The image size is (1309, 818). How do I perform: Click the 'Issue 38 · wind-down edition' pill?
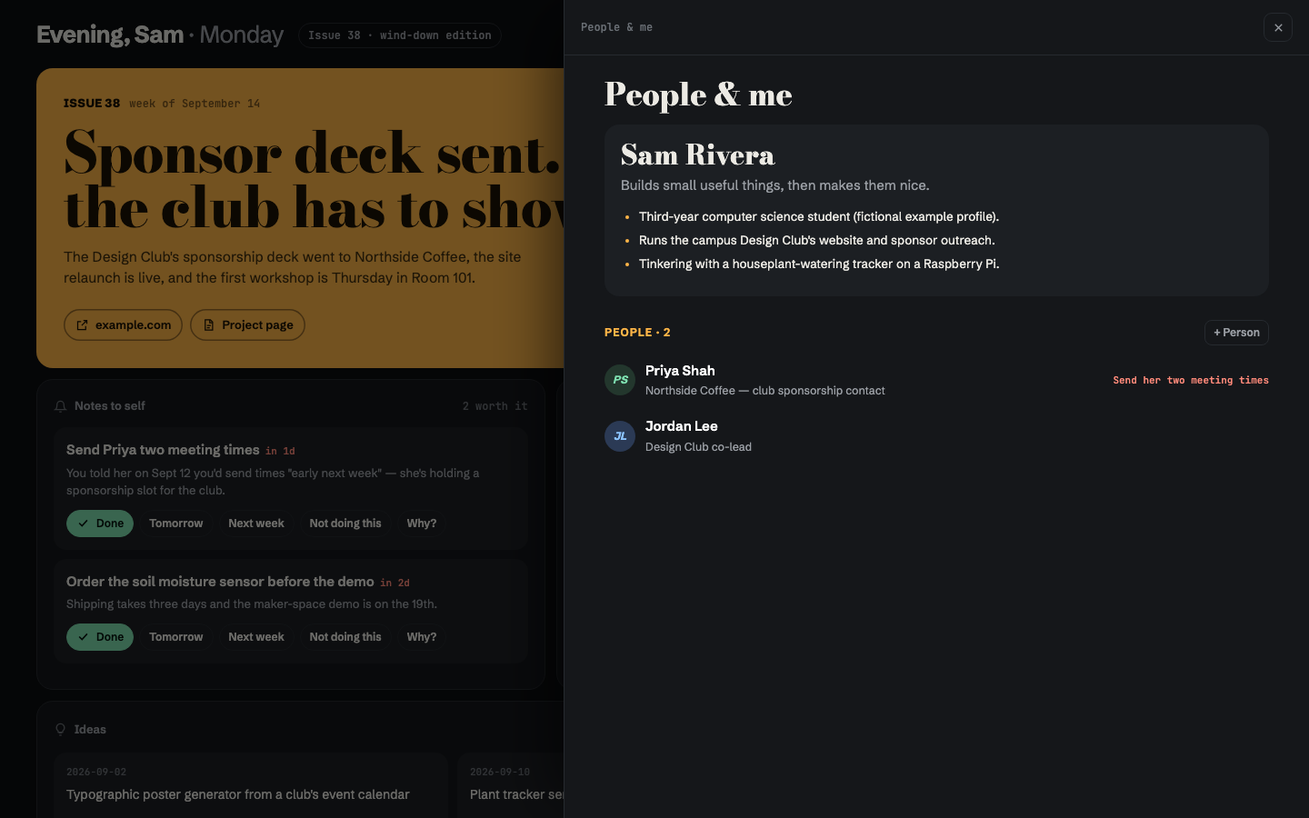400,35
